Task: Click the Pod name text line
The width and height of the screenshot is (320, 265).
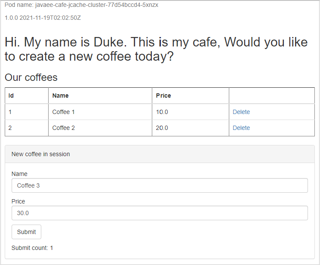Action: [81, 5]
